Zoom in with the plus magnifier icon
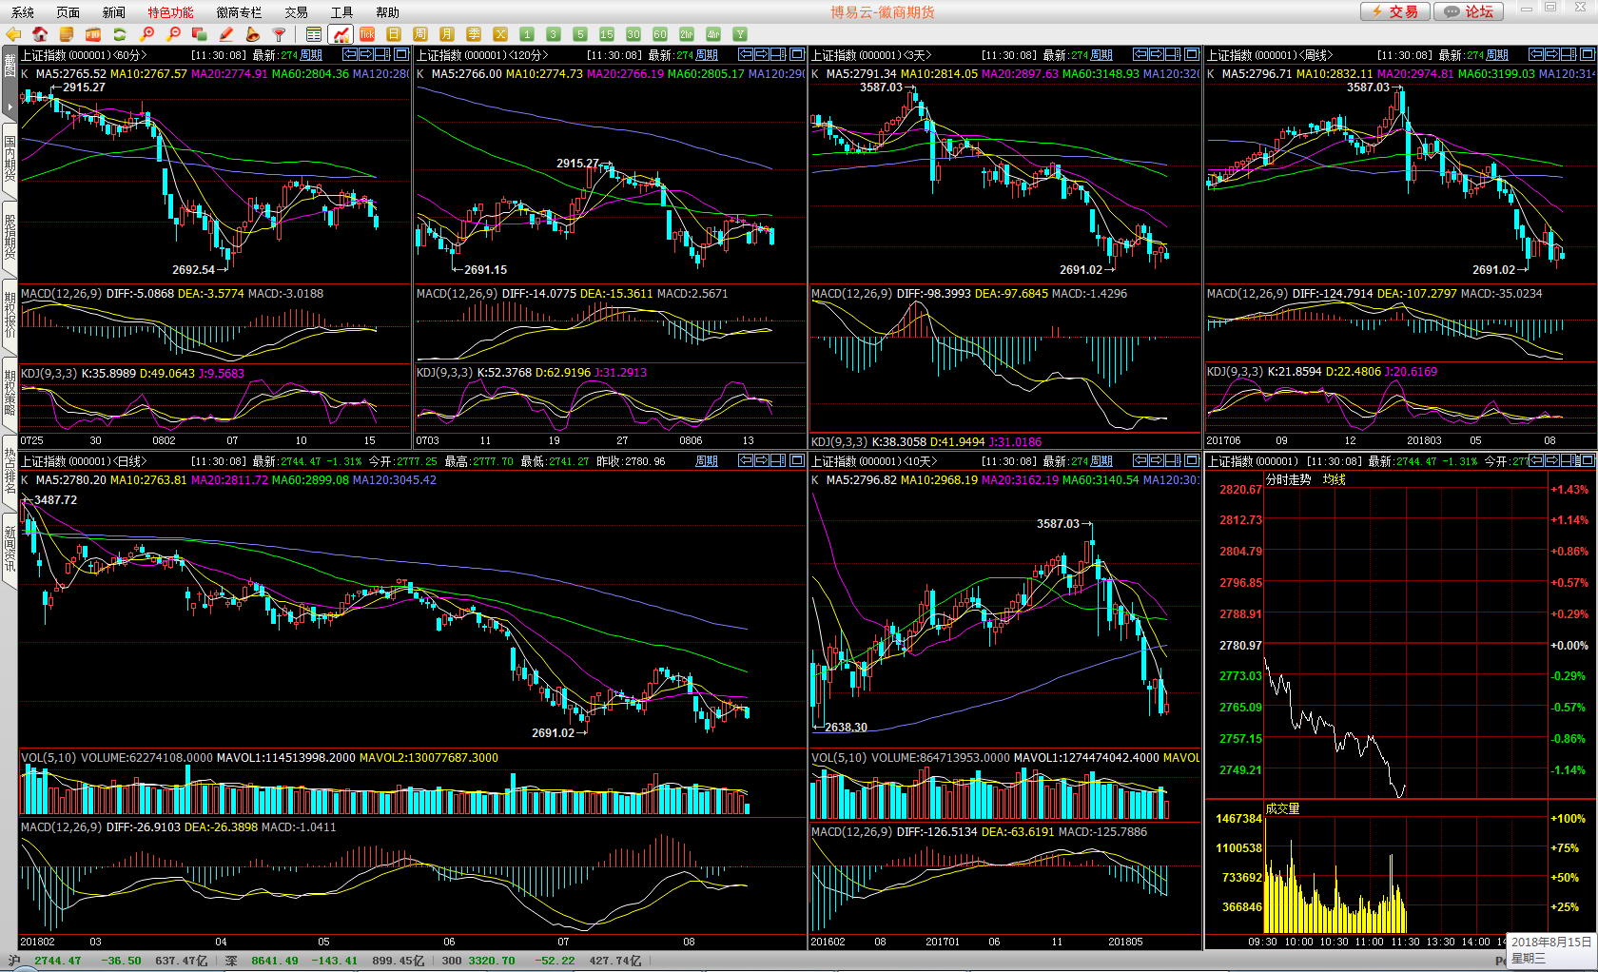The width and height of the screenshot is (1598, 972). [x=146, y=34]
